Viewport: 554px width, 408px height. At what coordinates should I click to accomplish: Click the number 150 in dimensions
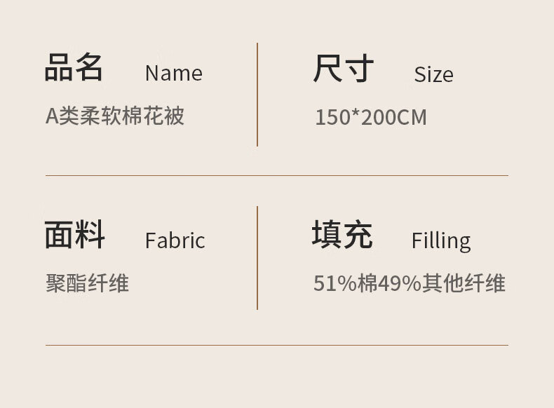332,117
